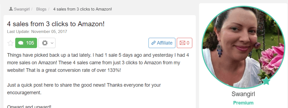Click the Last Update date text
The image size is (288, 108).
coord(37,32)
